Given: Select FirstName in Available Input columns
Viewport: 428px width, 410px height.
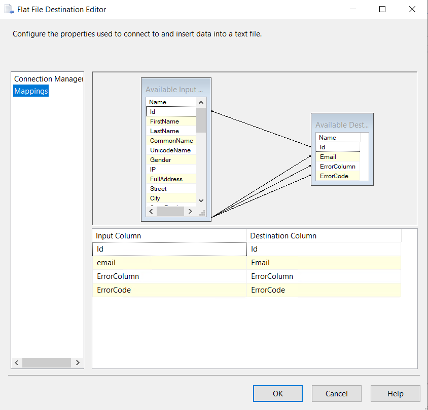Looking at the screenshot, I should click(164, 121).
